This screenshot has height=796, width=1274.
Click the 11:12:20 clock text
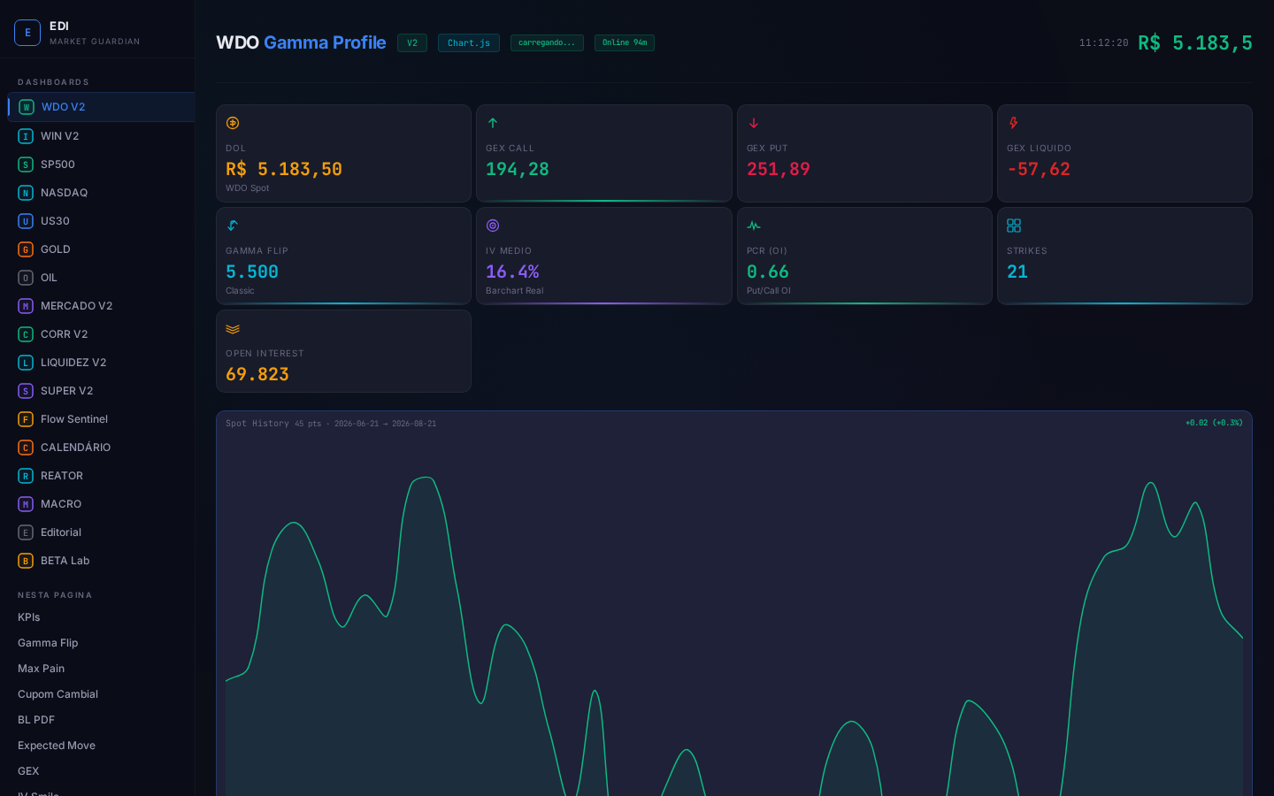point(1103,42)
